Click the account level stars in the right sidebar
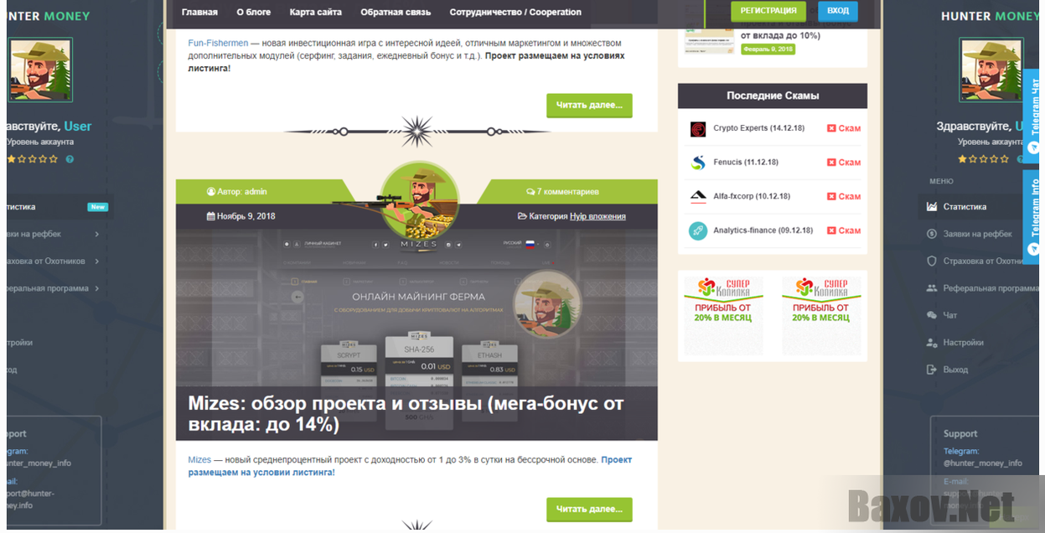This screenshot has width=1045, height=533. [x=984, y=158]
